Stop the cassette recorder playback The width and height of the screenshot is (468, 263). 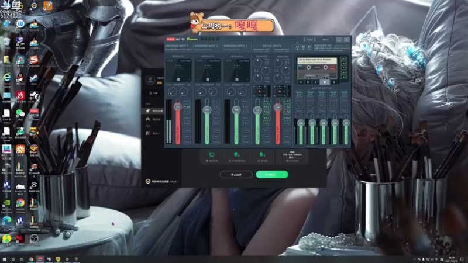[325, 82]
